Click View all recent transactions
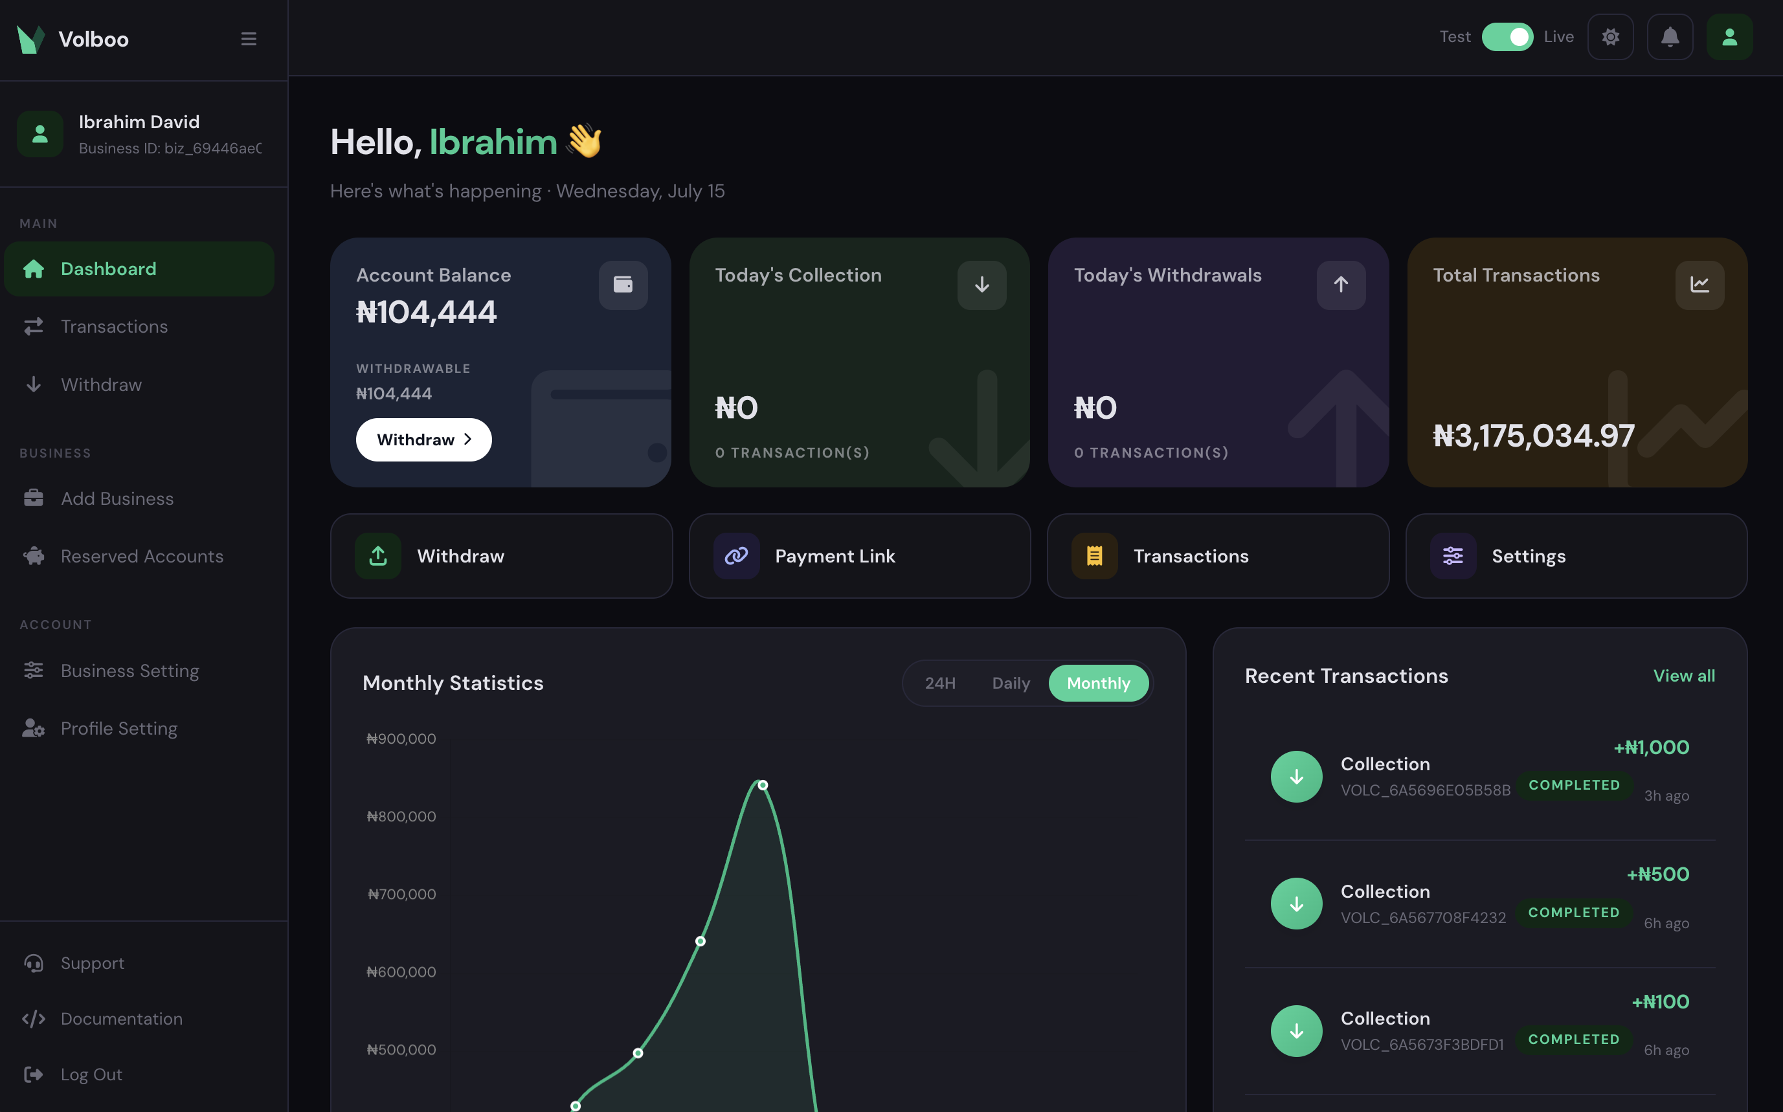Image resolution: width=1783 pixels, height=1112 pixels. 1684,676
